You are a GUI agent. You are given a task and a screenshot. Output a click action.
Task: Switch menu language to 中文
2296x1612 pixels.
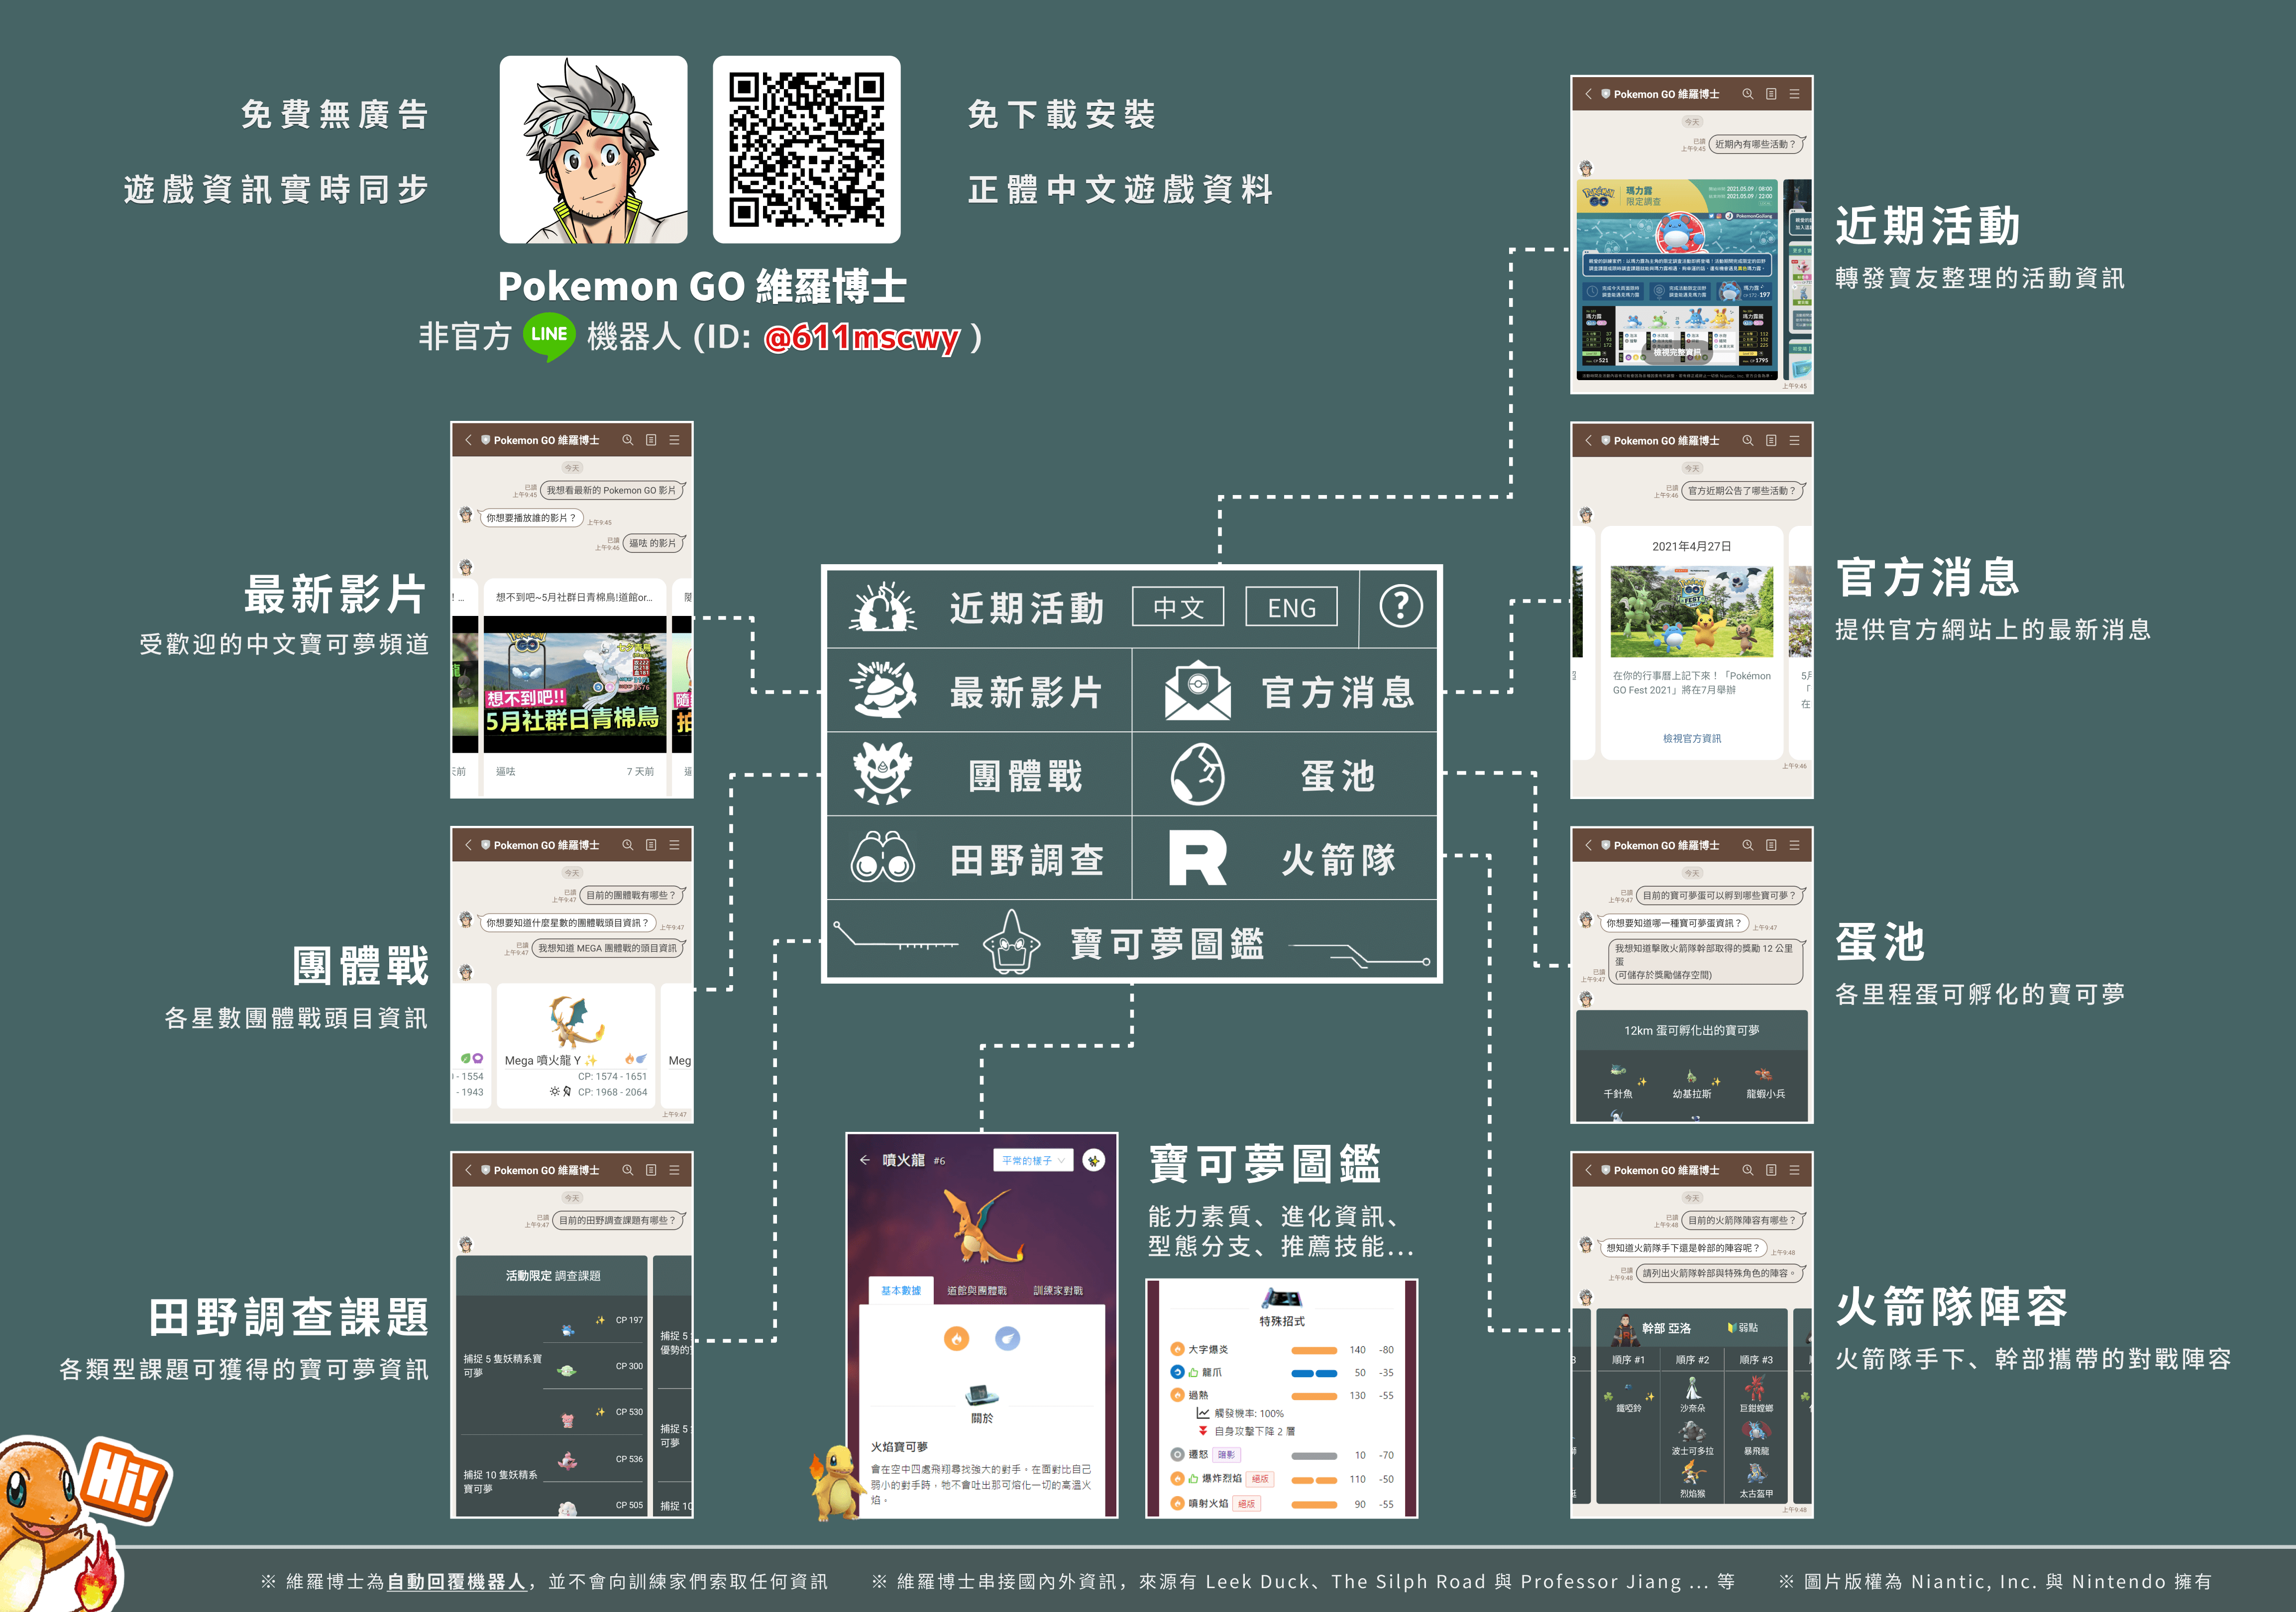coord(1178,607)
